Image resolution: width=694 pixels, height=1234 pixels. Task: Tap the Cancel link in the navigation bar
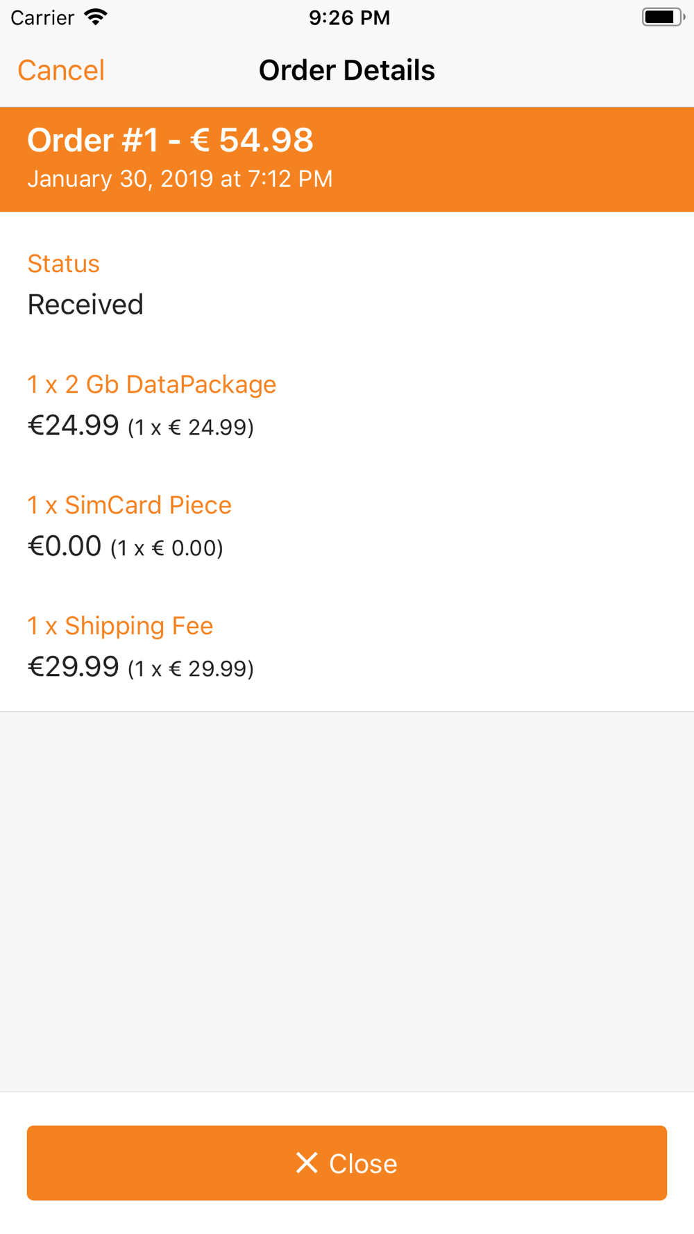(x=61, y=70)
